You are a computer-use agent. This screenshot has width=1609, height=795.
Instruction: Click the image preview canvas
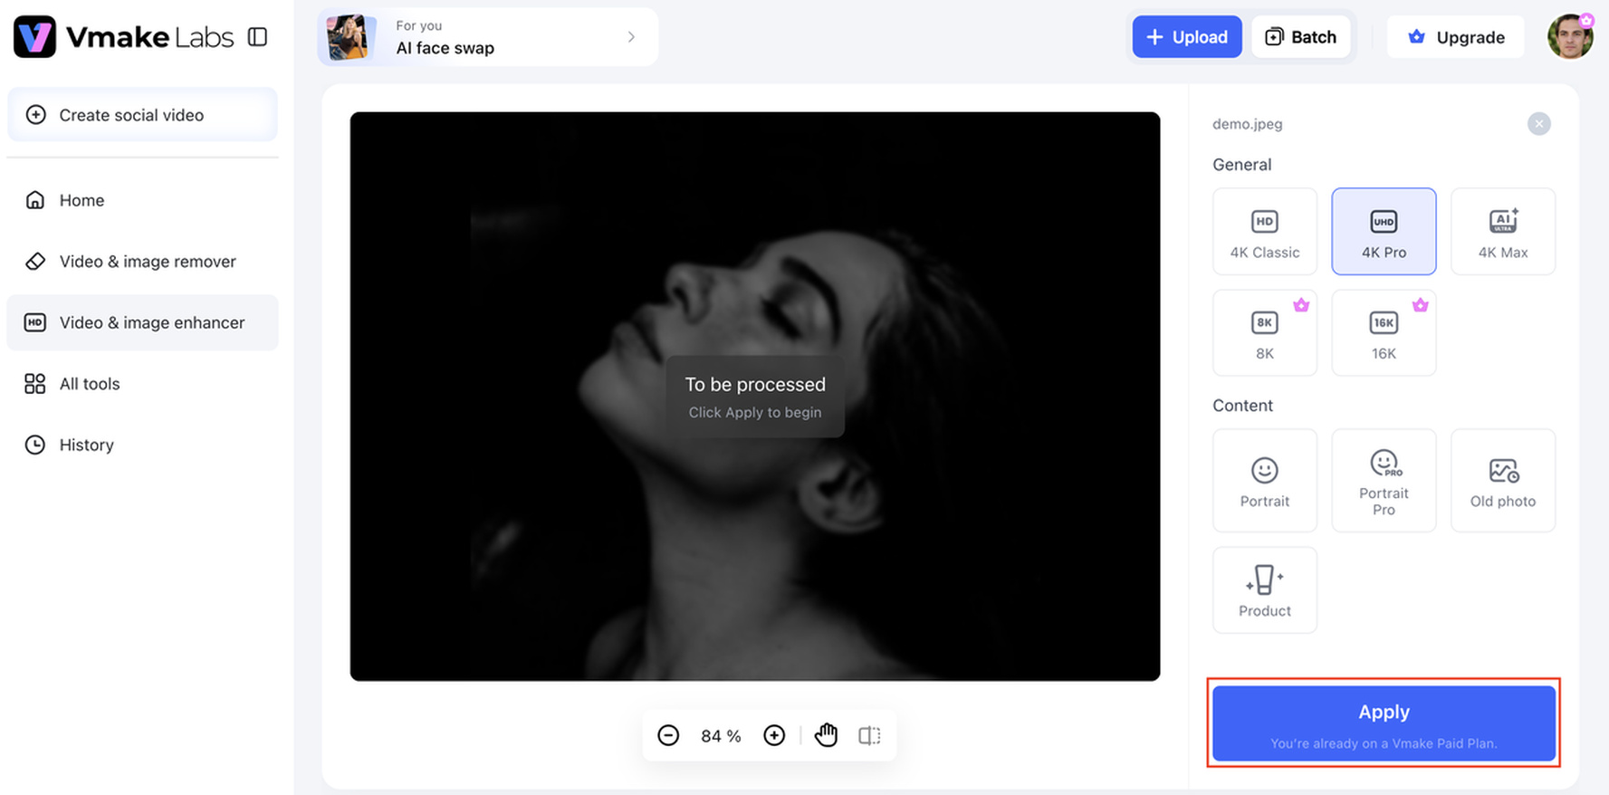[755, 397]
